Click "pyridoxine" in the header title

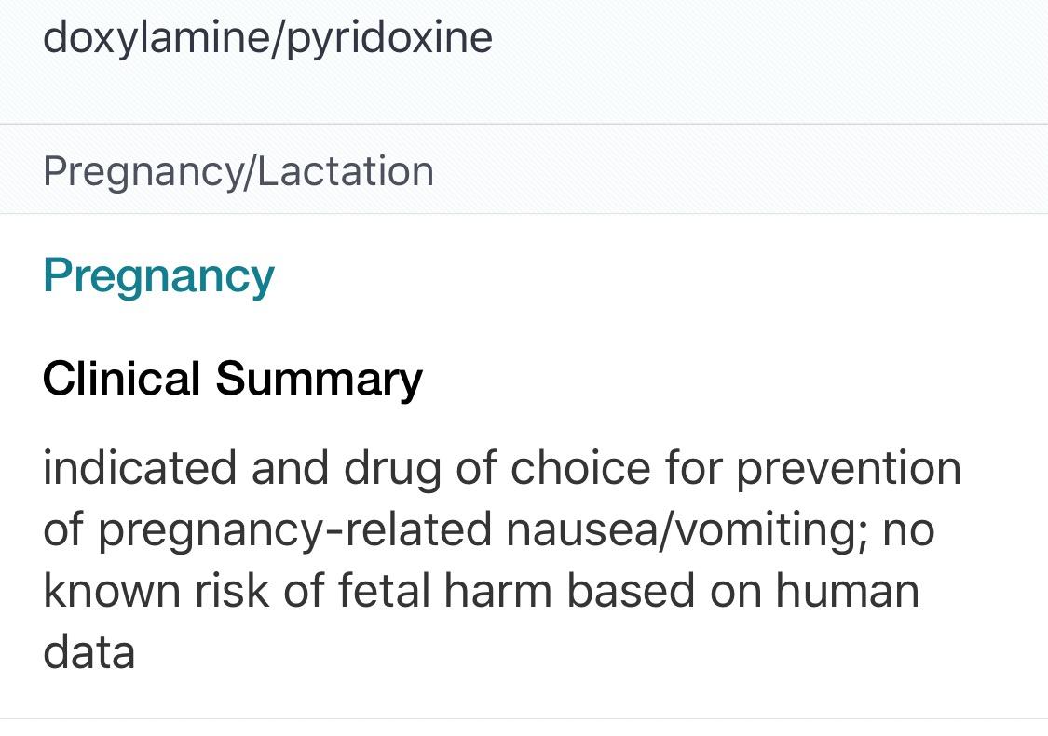[389, 38]
